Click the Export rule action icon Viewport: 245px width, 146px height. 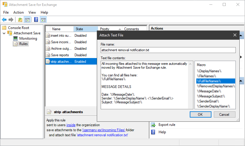click(x=153, y=125)
